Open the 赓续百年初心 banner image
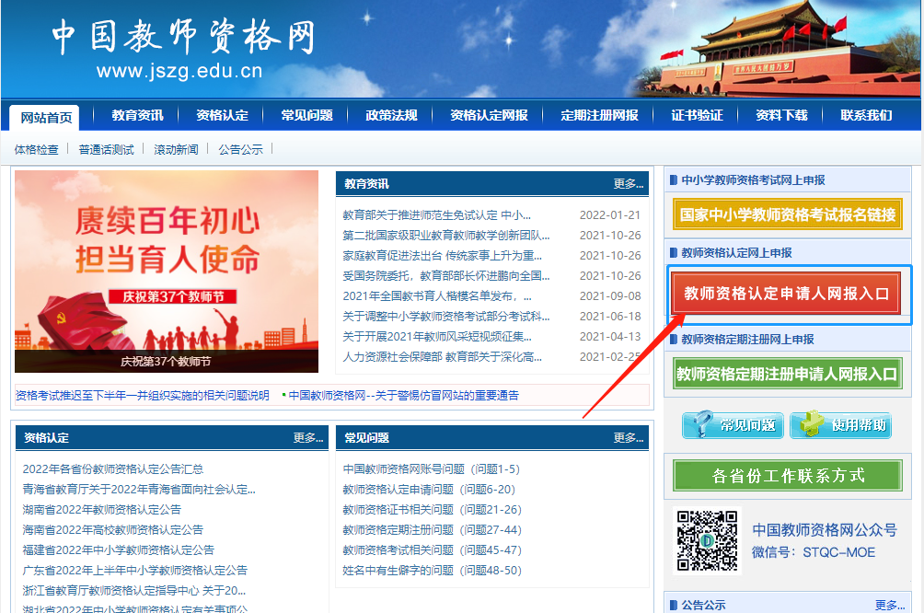 (167, 272)
